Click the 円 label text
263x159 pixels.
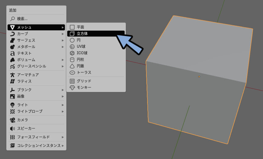[79, 40]
